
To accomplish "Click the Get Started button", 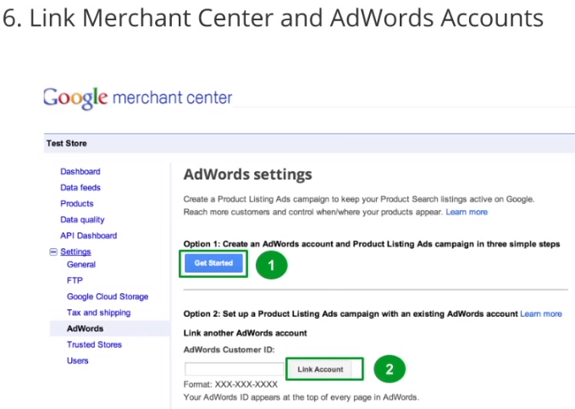I will point(213,263).
